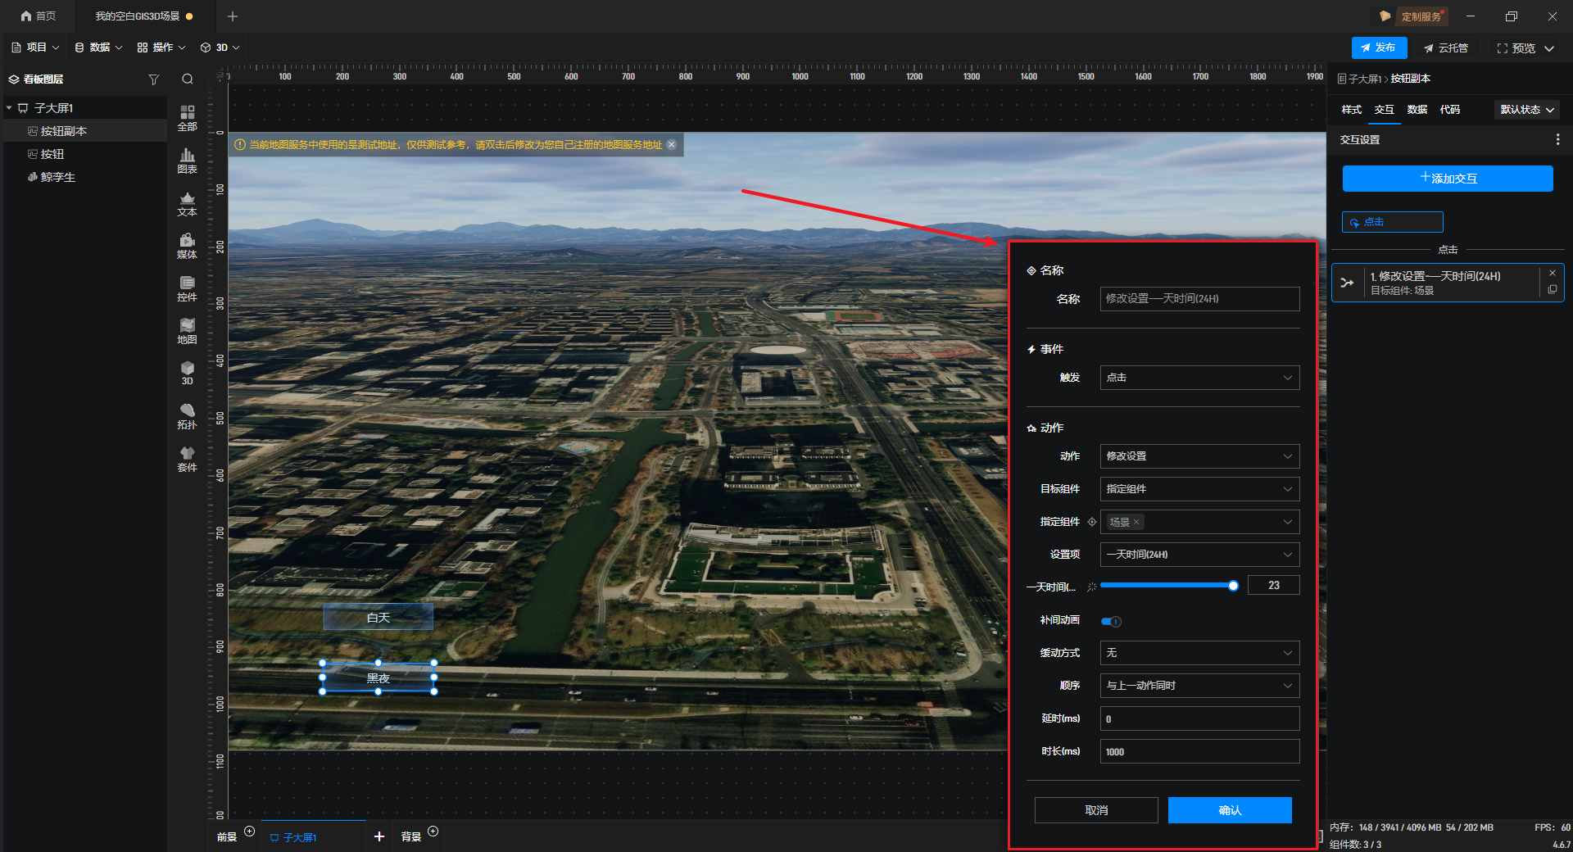Image resolution: width=1573 pixels, height=852 pixels.
Task: Click the layer filter funnel icon
Action: tap(153, 79)
